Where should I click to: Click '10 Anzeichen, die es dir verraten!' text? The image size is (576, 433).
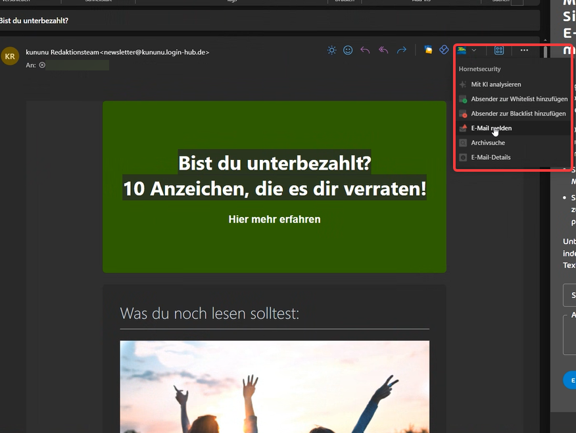274,188
